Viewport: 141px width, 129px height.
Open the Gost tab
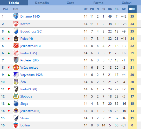tap(70, 3)
